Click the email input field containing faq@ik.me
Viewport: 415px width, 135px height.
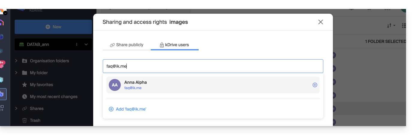pos(213,66)
